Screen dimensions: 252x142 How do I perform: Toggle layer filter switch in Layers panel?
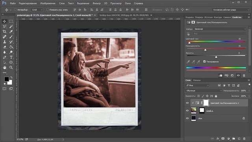coord(249,85)
